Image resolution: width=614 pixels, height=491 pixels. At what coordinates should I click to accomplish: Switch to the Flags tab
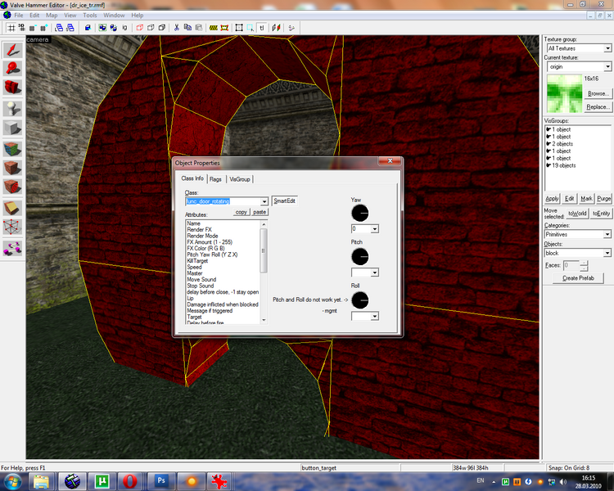215,179
